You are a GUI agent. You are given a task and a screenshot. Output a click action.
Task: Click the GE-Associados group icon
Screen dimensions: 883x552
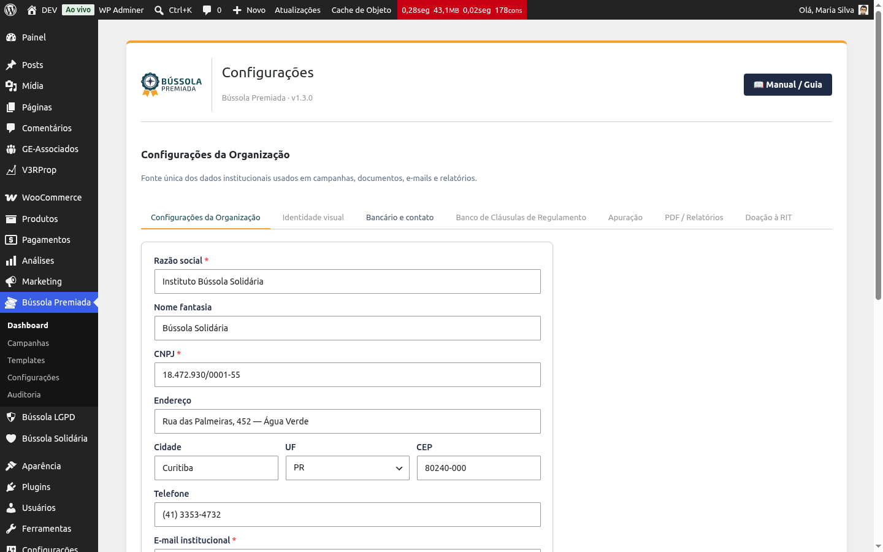[x=11, y=149]
